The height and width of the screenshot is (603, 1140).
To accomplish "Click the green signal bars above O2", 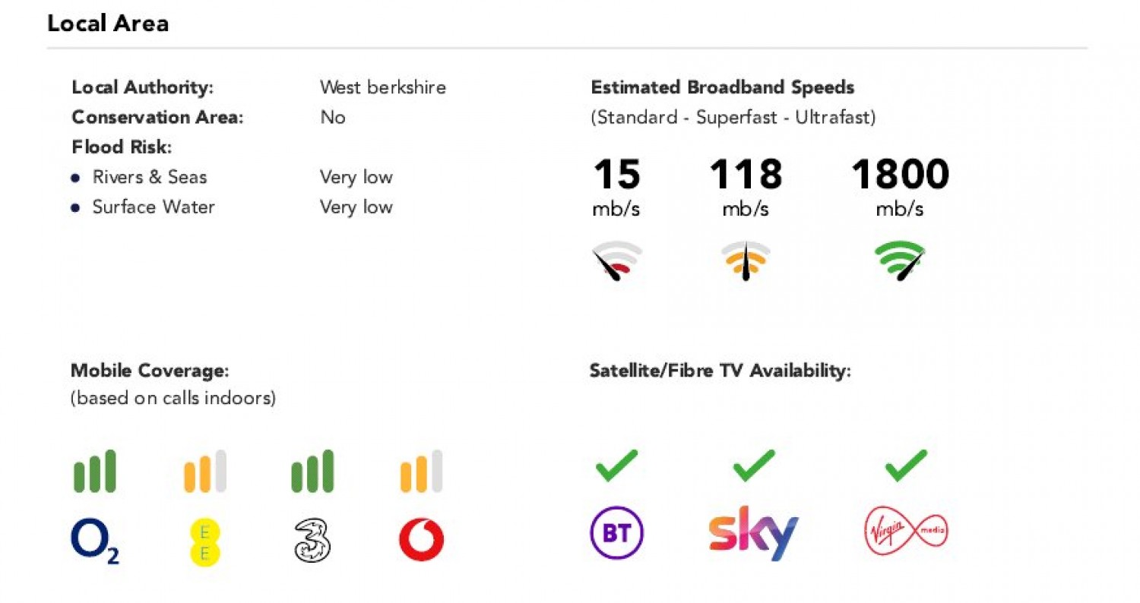I will coord(95,472).
